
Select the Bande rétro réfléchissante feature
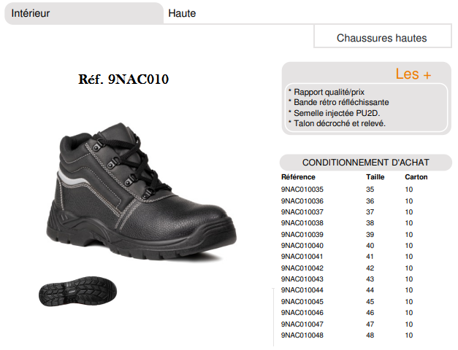(x=341, y=102)
